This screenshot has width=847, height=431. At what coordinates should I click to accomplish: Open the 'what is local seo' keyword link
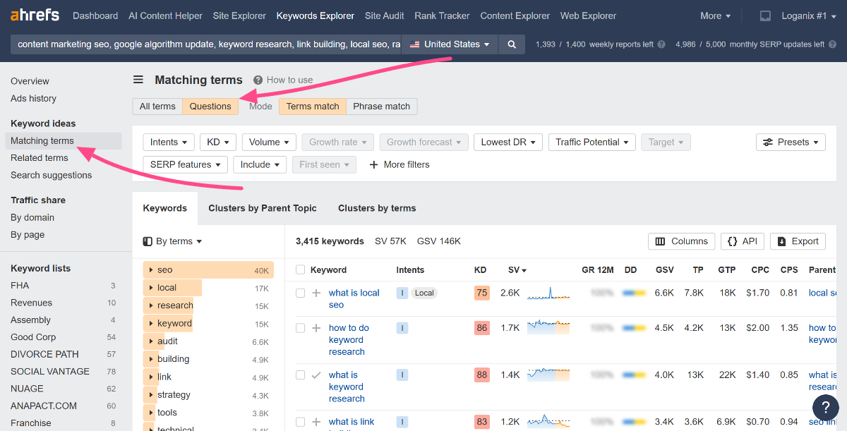[x=354, y=298]
